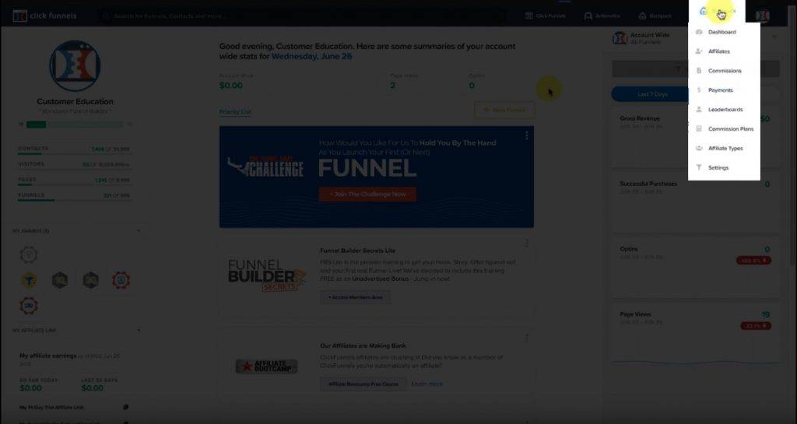Click Join The Challenge Now button
Image resolution: width=797 pixels, height=424 pixels.
(x=367, y=194)
